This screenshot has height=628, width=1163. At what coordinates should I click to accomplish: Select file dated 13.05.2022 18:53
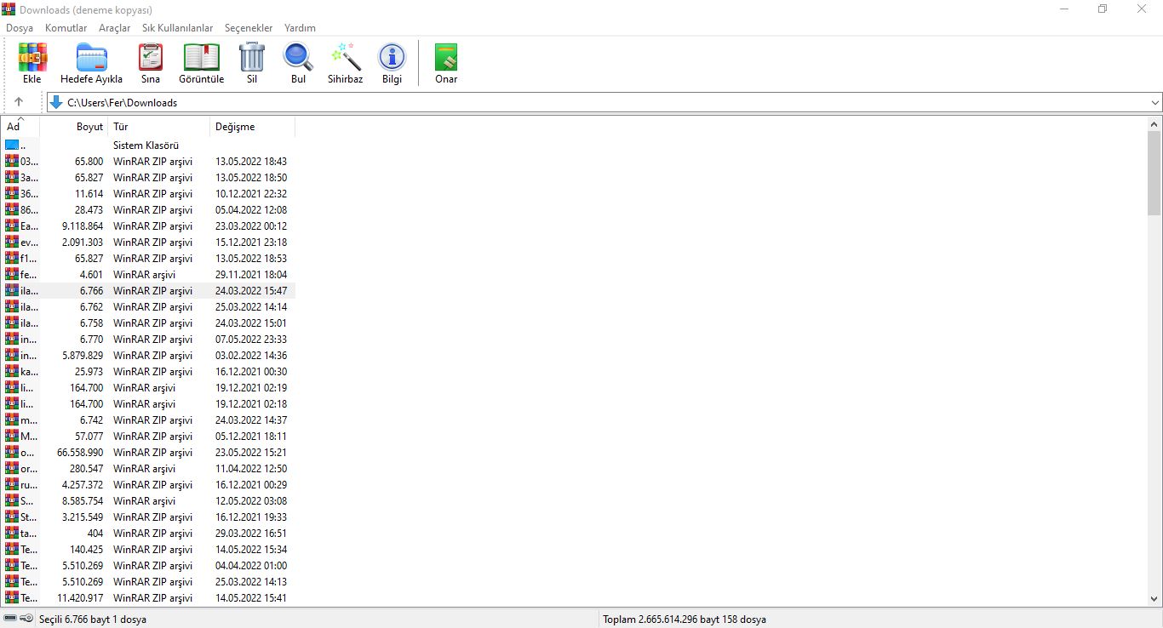point(148,259)
